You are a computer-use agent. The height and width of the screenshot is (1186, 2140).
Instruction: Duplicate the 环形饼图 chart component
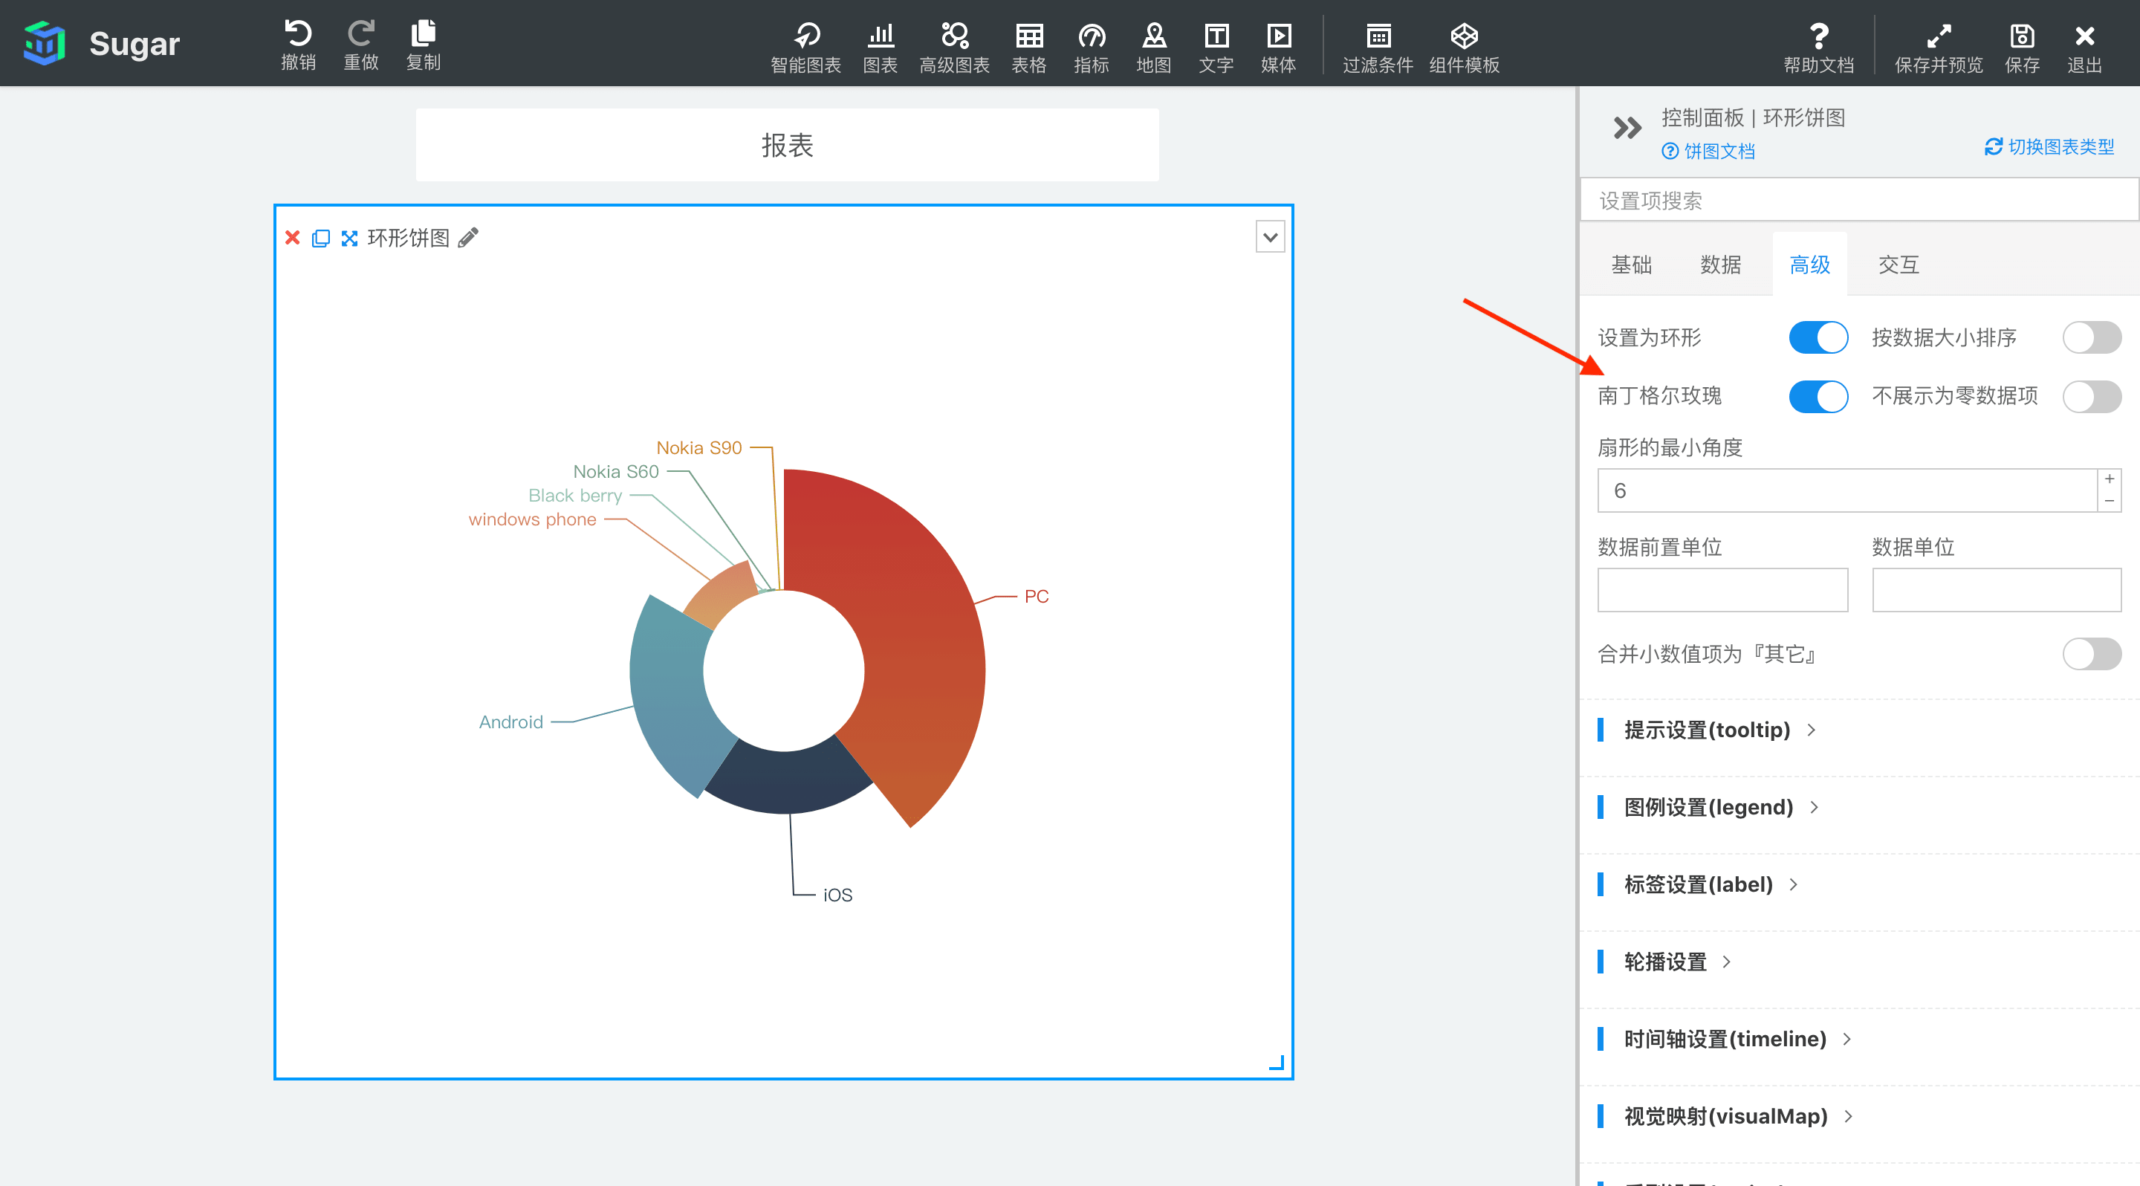pyautogui.click(x=321, y=239)
